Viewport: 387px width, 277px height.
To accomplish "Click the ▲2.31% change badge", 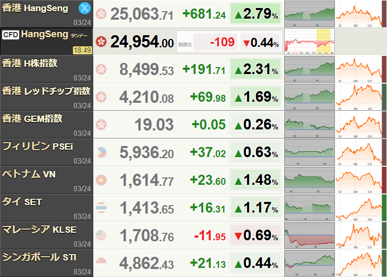I will 256,69.
